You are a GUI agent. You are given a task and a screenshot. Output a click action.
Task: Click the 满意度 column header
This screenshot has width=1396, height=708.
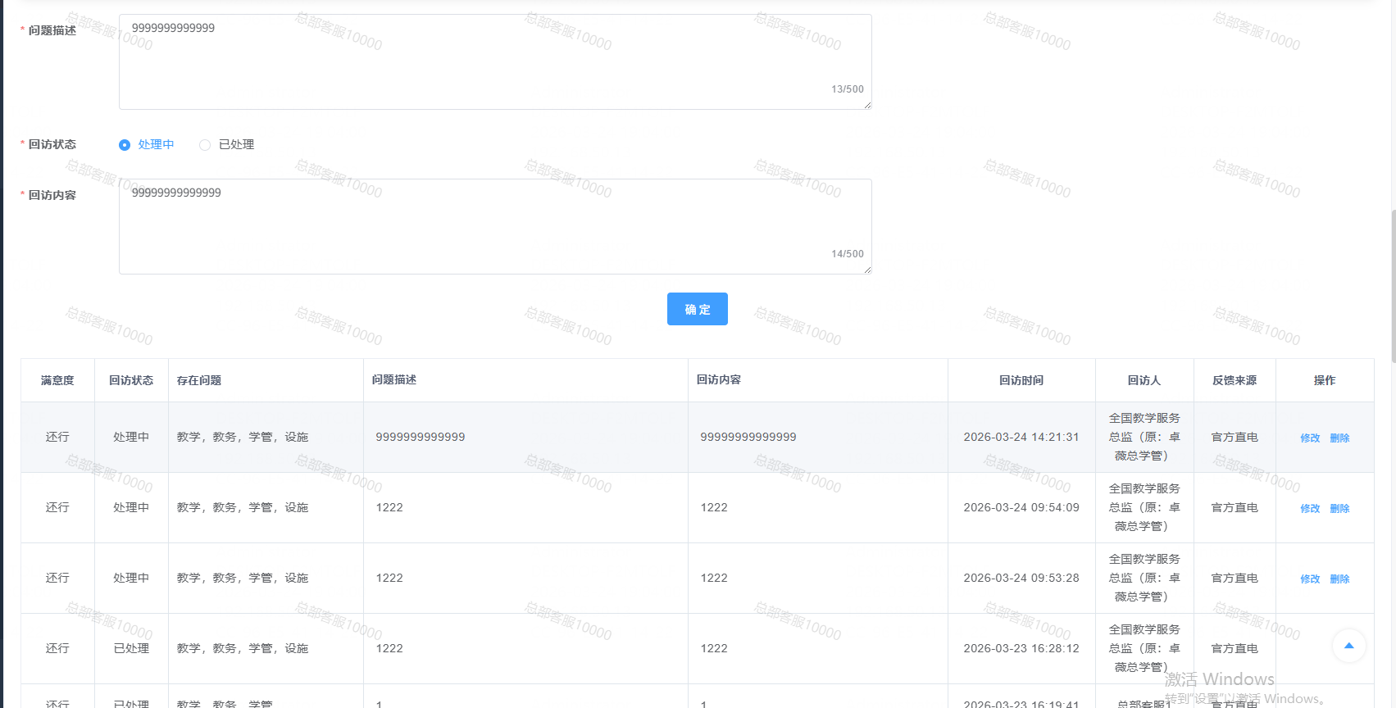(57, 380)
